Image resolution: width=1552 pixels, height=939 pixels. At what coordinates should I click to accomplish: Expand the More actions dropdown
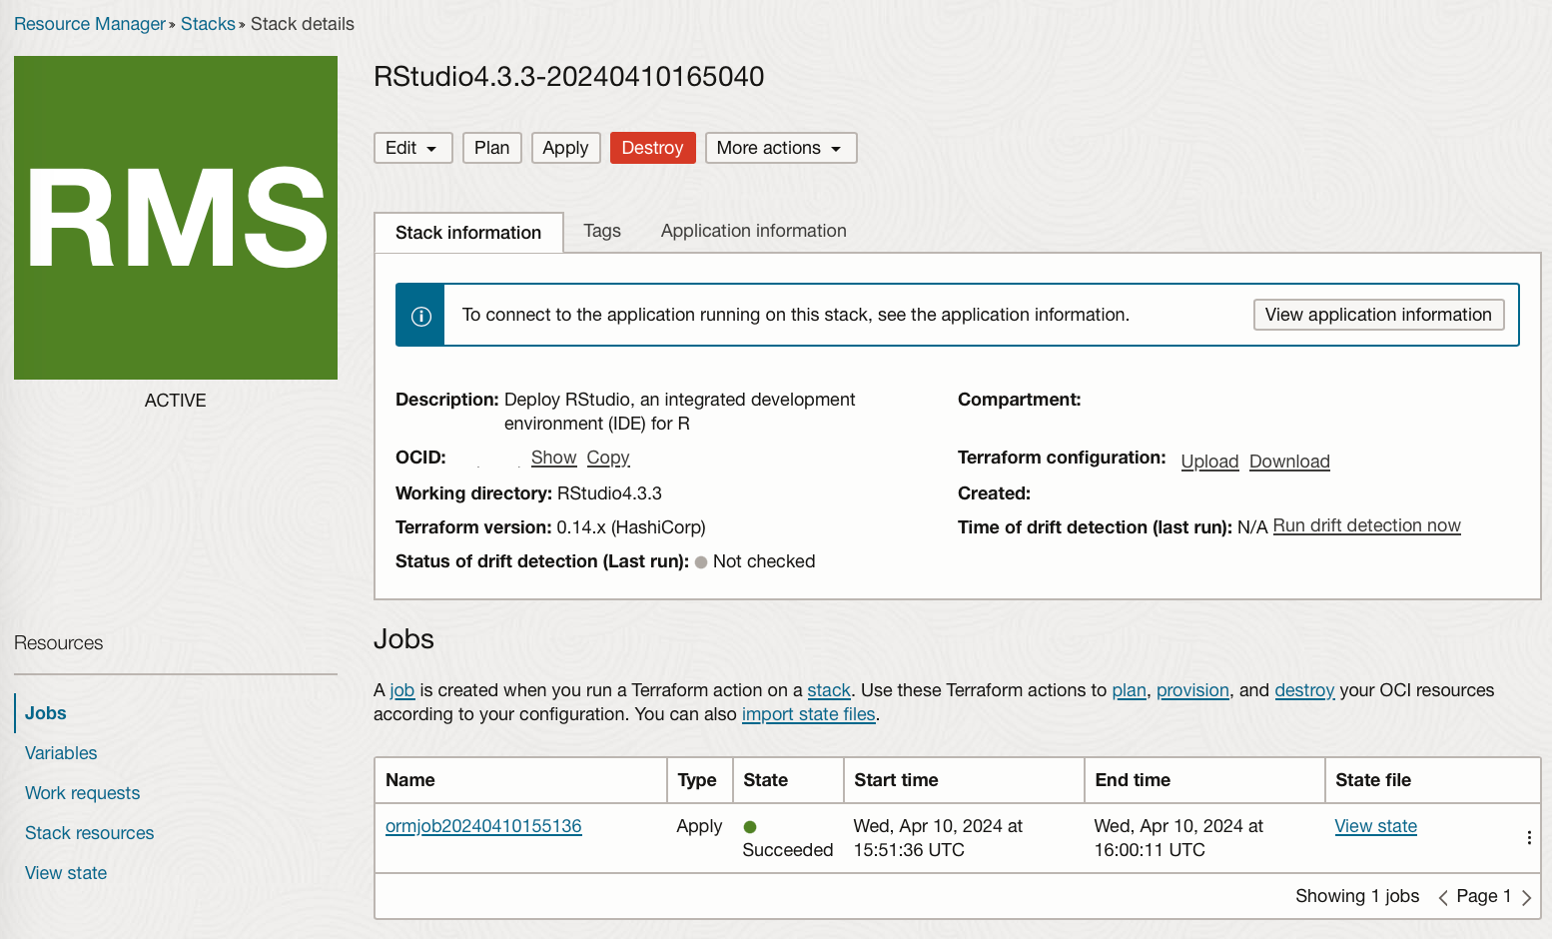tap(781, 148)
